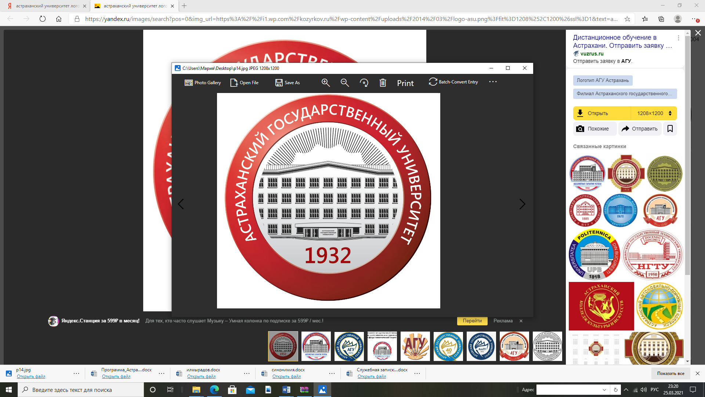Save image to collection with bookmark icon
This screenshot has height=397, width=705.
(x=670, y=129)
